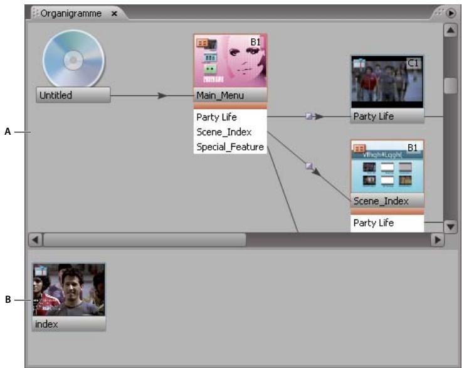Close the Organigramme panel tab
The image size is (464, 368).
click(114, 14)
